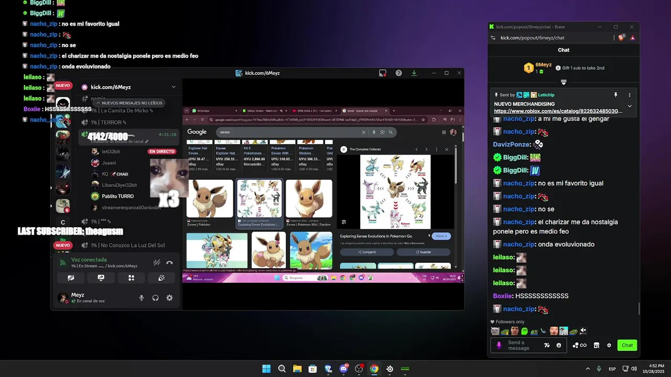Select user Pablito TURRO in voice channel
This screenshot has height=377, width=671.
coord(117,196)
